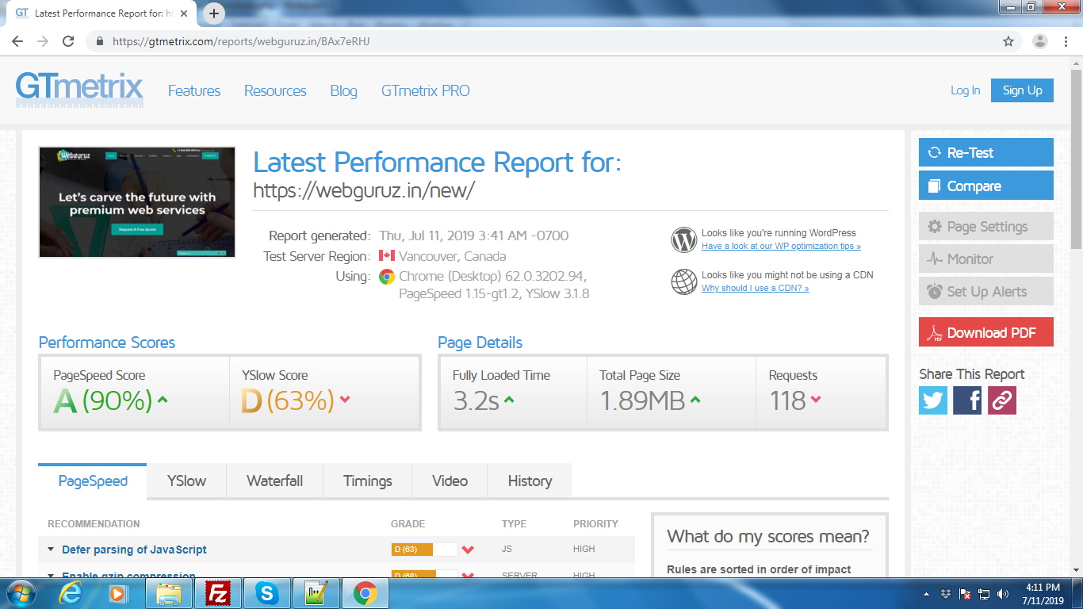Select the History tab
The height and width of the screenshot is (609, 1083).
530,481
